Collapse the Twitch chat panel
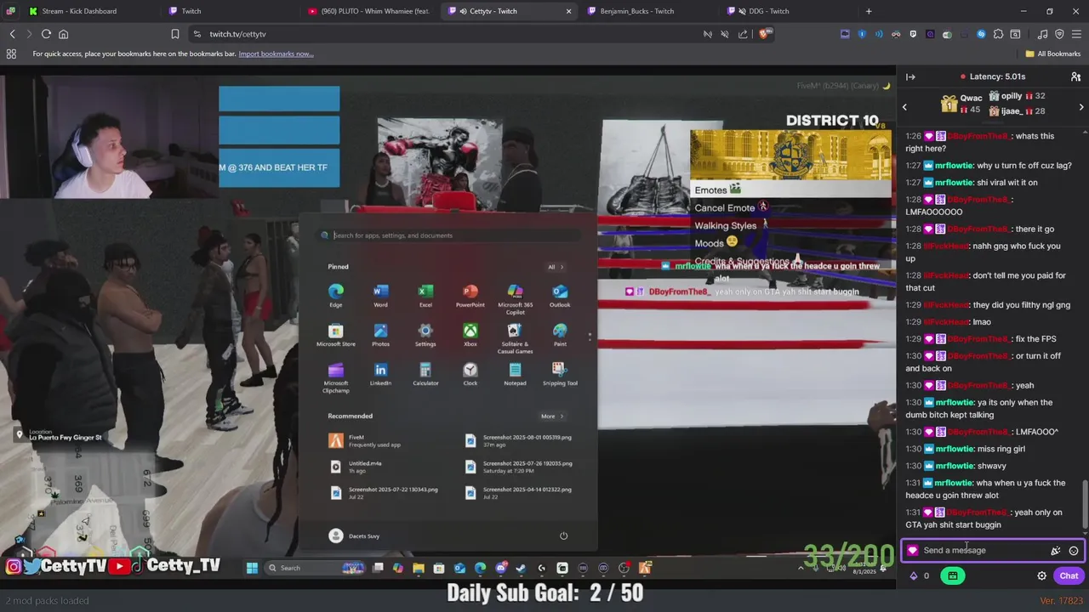The image size is (1089, 612). point(910,76)
